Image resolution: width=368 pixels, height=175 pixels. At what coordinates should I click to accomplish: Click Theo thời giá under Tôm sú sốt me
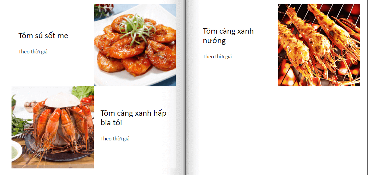tap(33, 52)
